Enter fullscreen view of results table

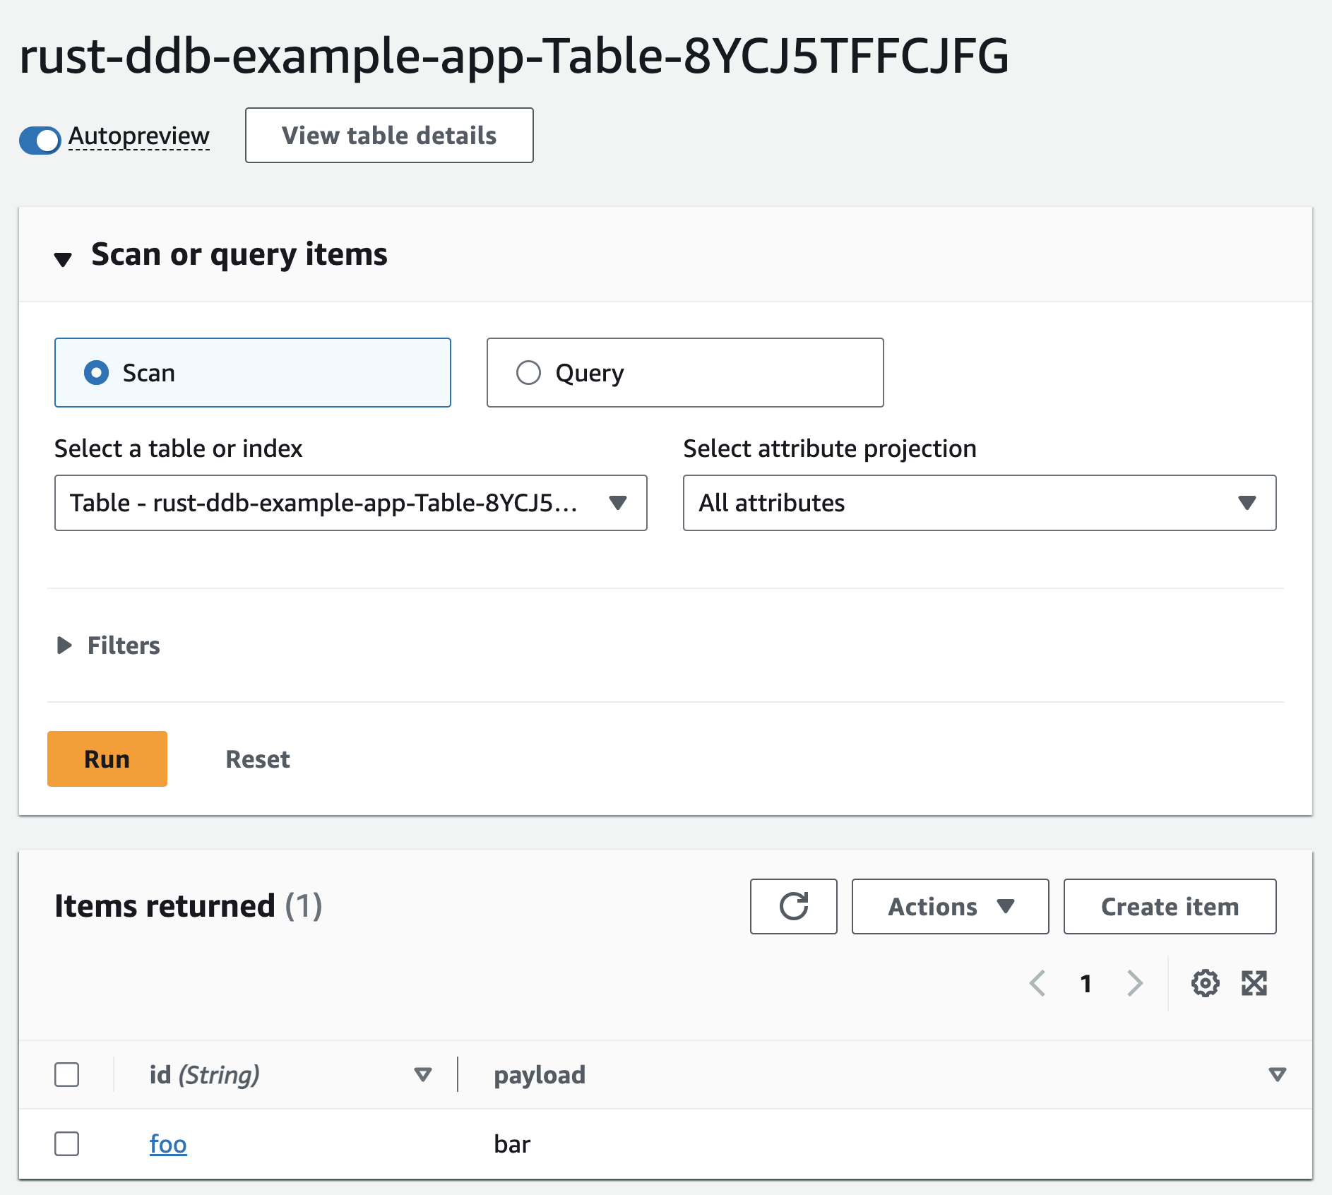point(1254,982)
